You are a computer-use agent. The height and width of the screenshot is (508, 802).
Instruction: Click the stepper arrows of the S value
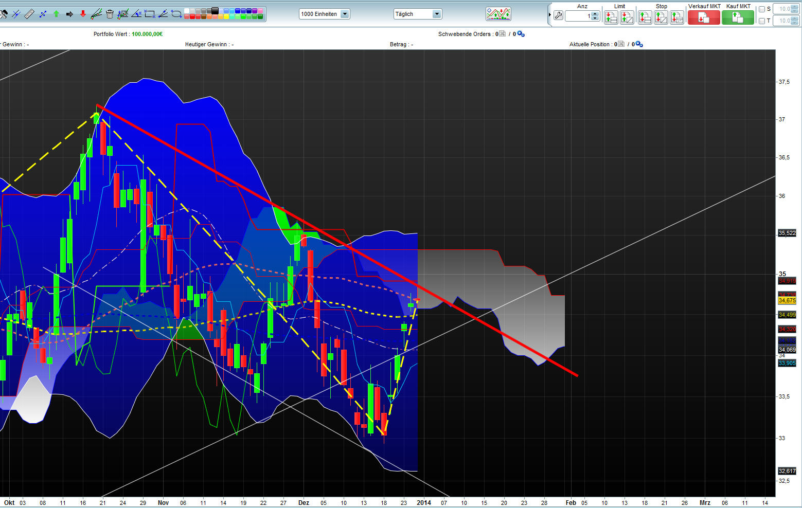click(x=794, y=9)
